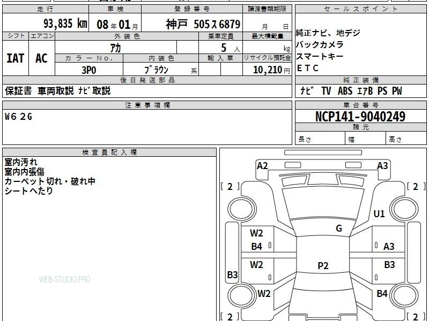The width and height of the screenshot is (429, 321).
Task: Select the 高さ dimension field
Action: [406, 138]
